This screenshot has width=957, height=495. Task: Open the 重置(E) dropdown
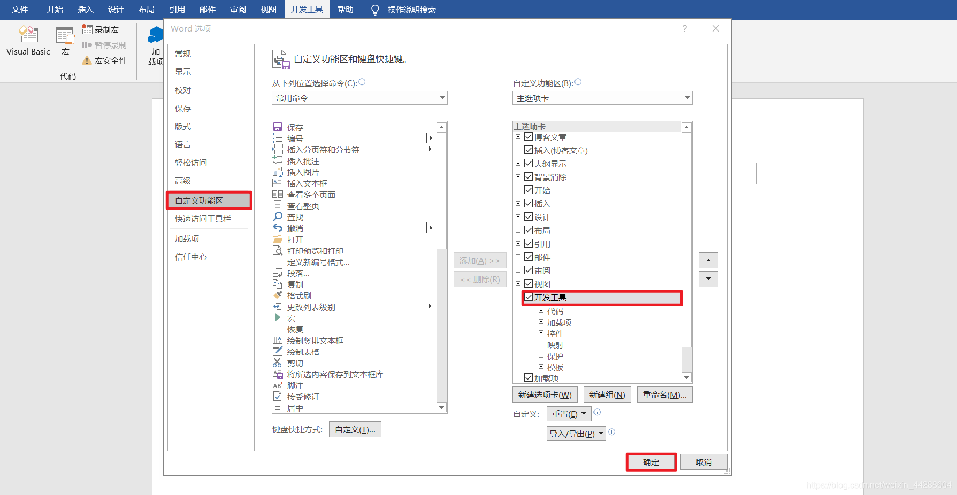[x=569, y=414]
